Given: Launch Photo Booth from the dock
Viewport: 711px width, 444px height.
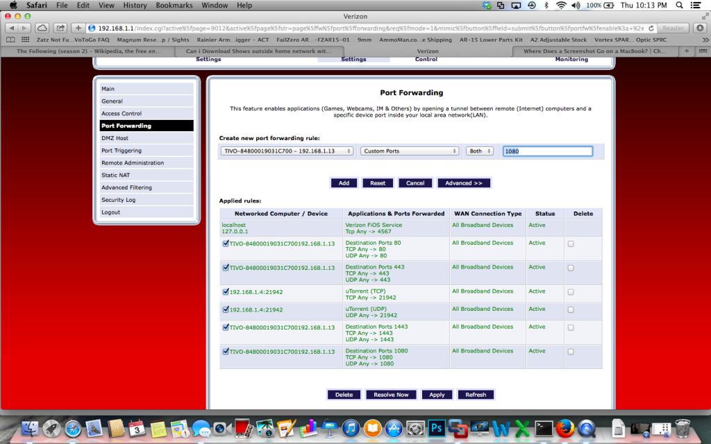Looking at the screenshot, I should (244, 428).
